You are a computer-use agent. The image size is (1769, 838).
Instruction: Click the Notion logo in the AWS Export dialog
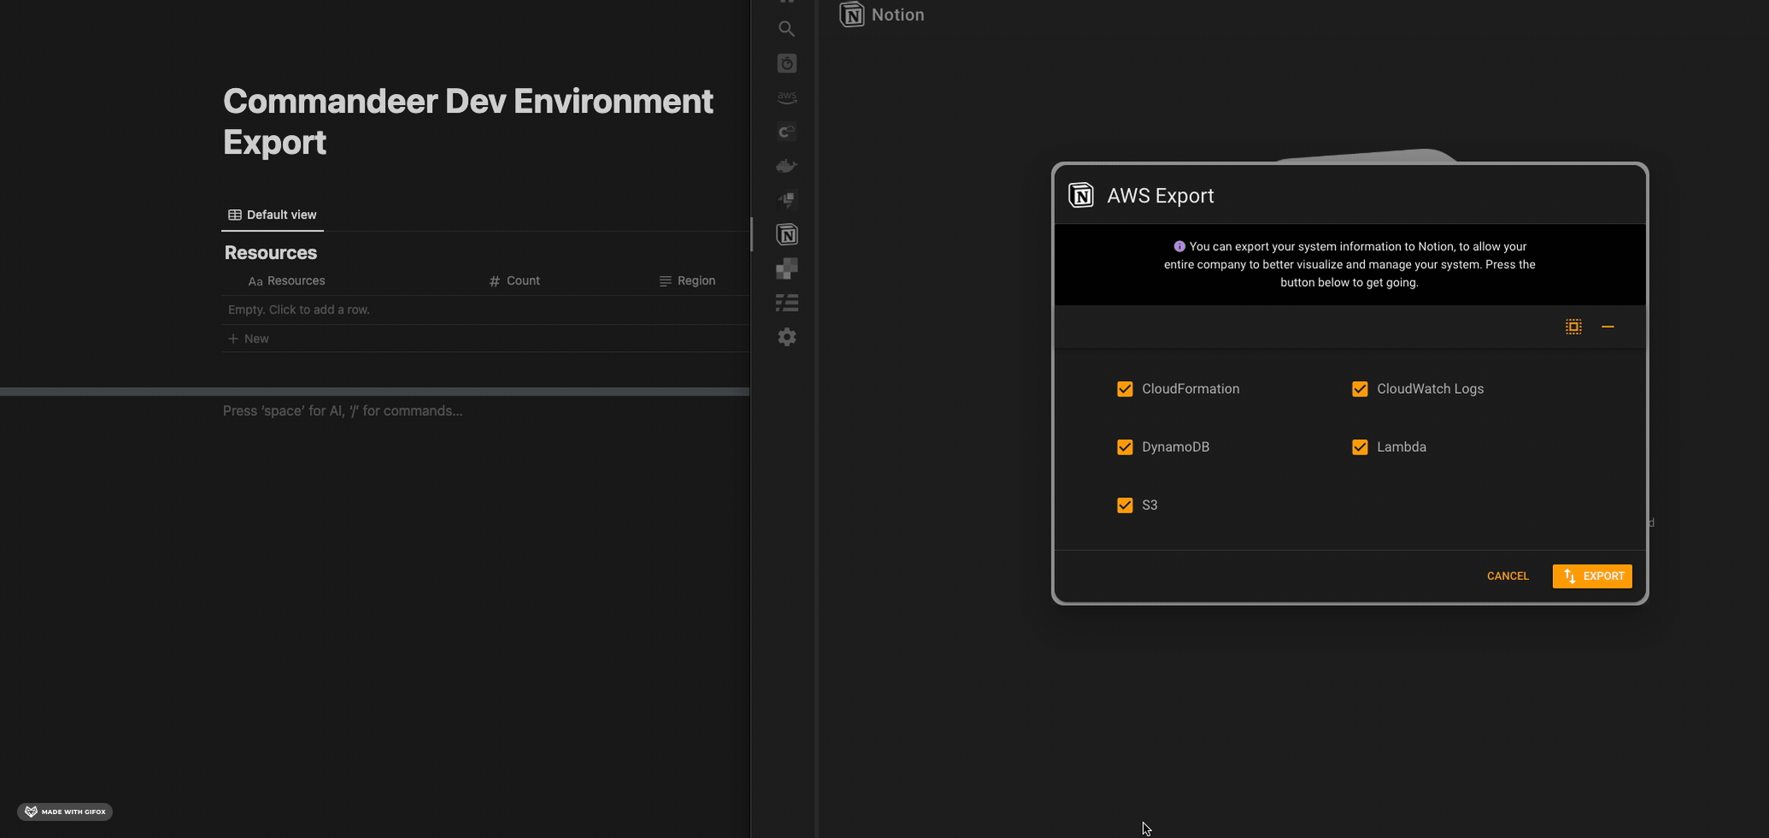1081,195
